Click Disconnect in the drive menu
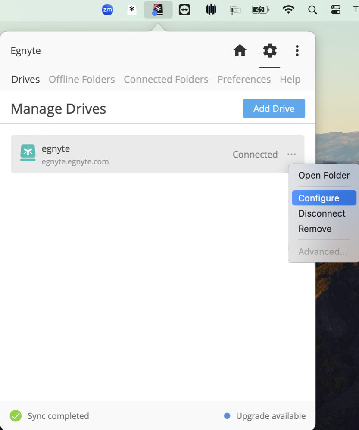 (322, 213)
